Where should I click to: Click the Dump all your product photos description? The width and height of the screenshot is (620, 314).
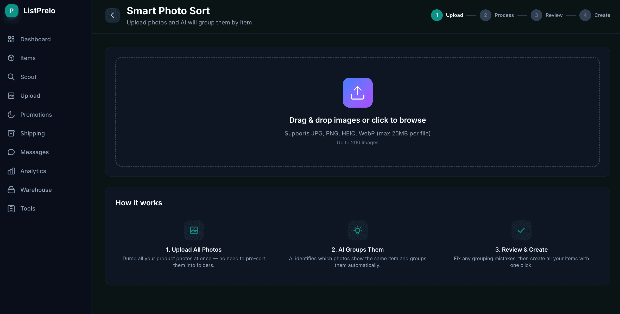[x=194, y=262]
